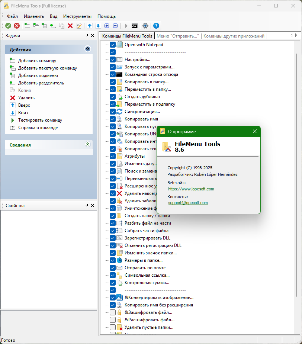The width and height of the screenshot is (302, 344).
Task: Open the Инструменты menu
Action: coord(77,16)
